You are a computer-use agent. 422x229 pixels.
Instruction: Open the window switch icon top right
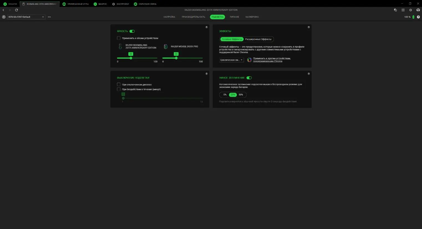pyautogui.click(x=395, y=10)
